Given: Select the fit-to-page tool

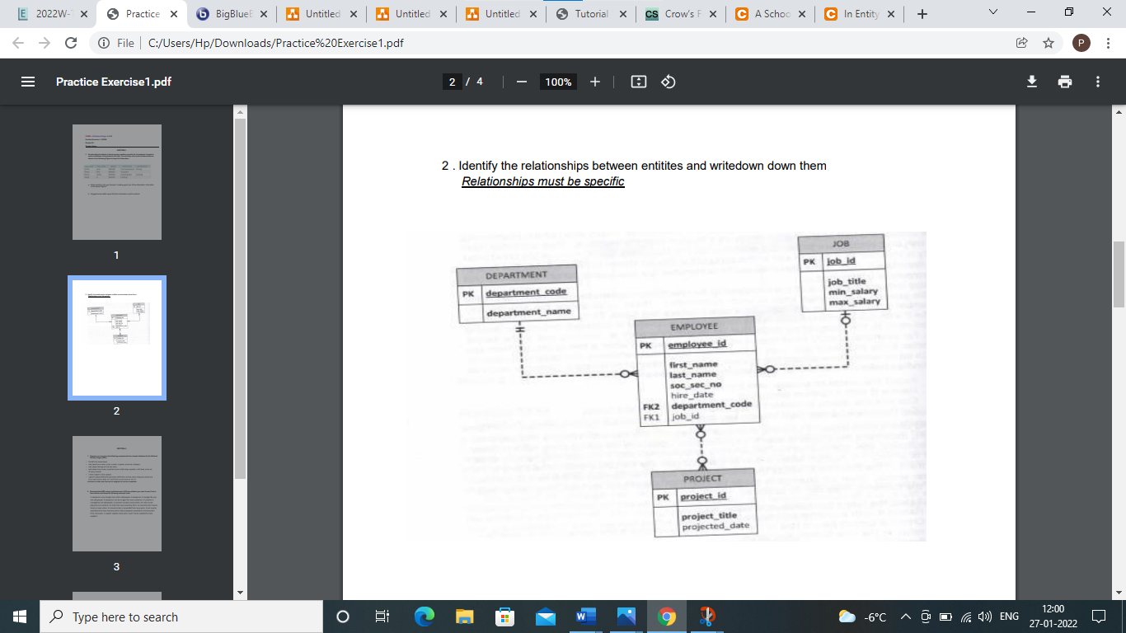Looking at the screenshot, I should click(637, 82).
